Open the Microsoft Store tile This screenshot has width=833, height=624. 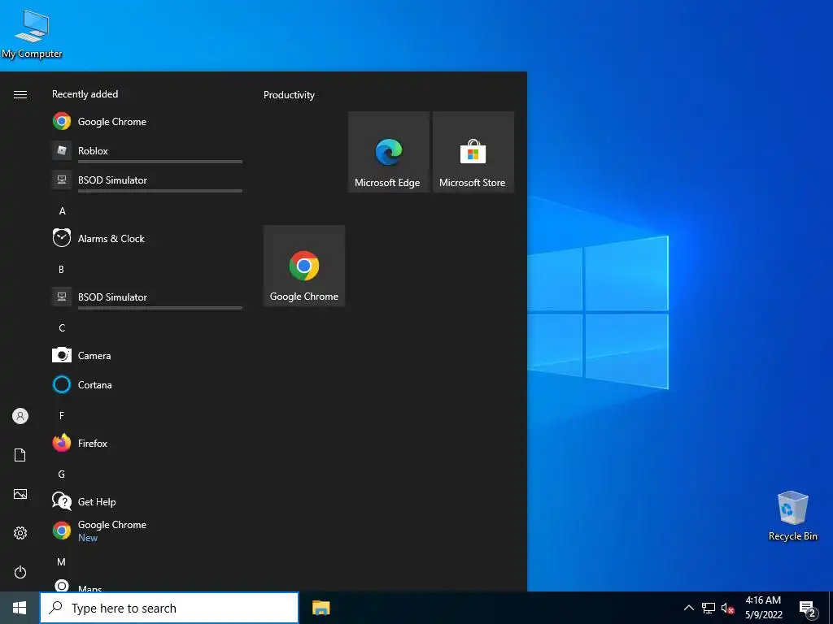click(473, 152)
